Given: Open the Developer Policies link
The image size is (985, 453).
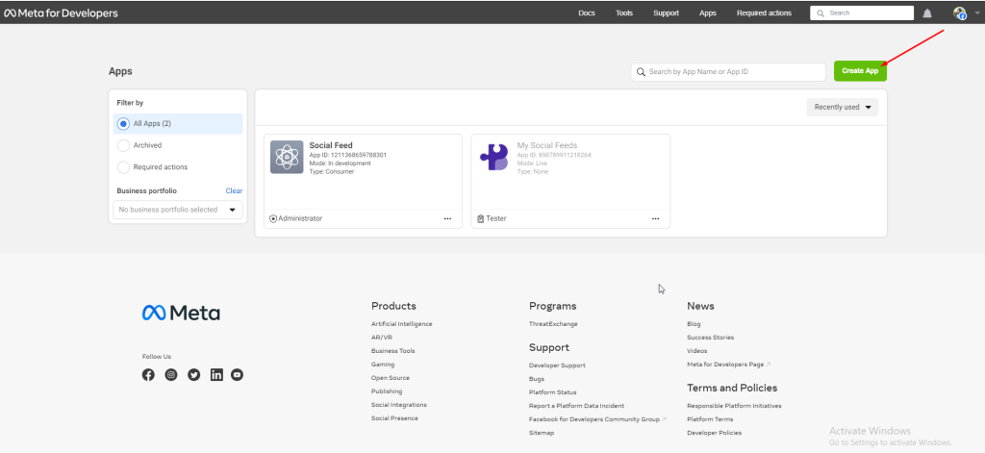Looking at the screenshot, I should [x=715, y=433].
